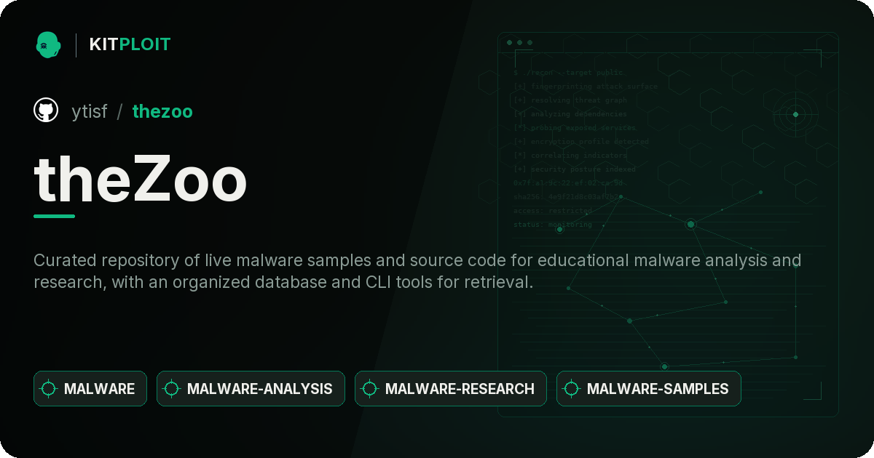Click the description starting 'Curated repository'
This screenshot has height=458, width=874.
[417, 270]
